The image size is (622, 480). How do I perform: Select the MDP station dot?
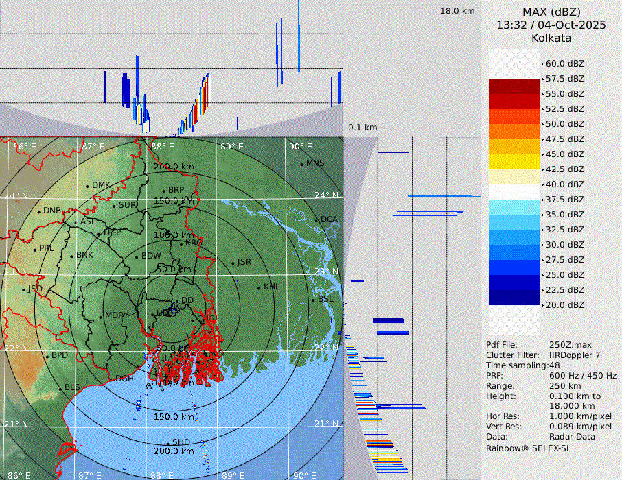point(100,317)
